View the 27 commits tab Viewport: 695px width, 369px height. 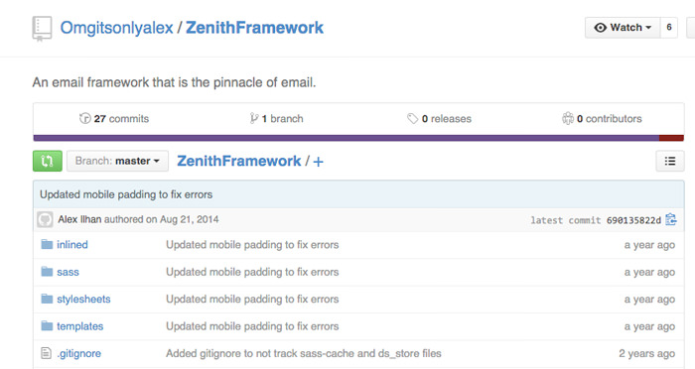pyautogui.click(x=114, y=119)
